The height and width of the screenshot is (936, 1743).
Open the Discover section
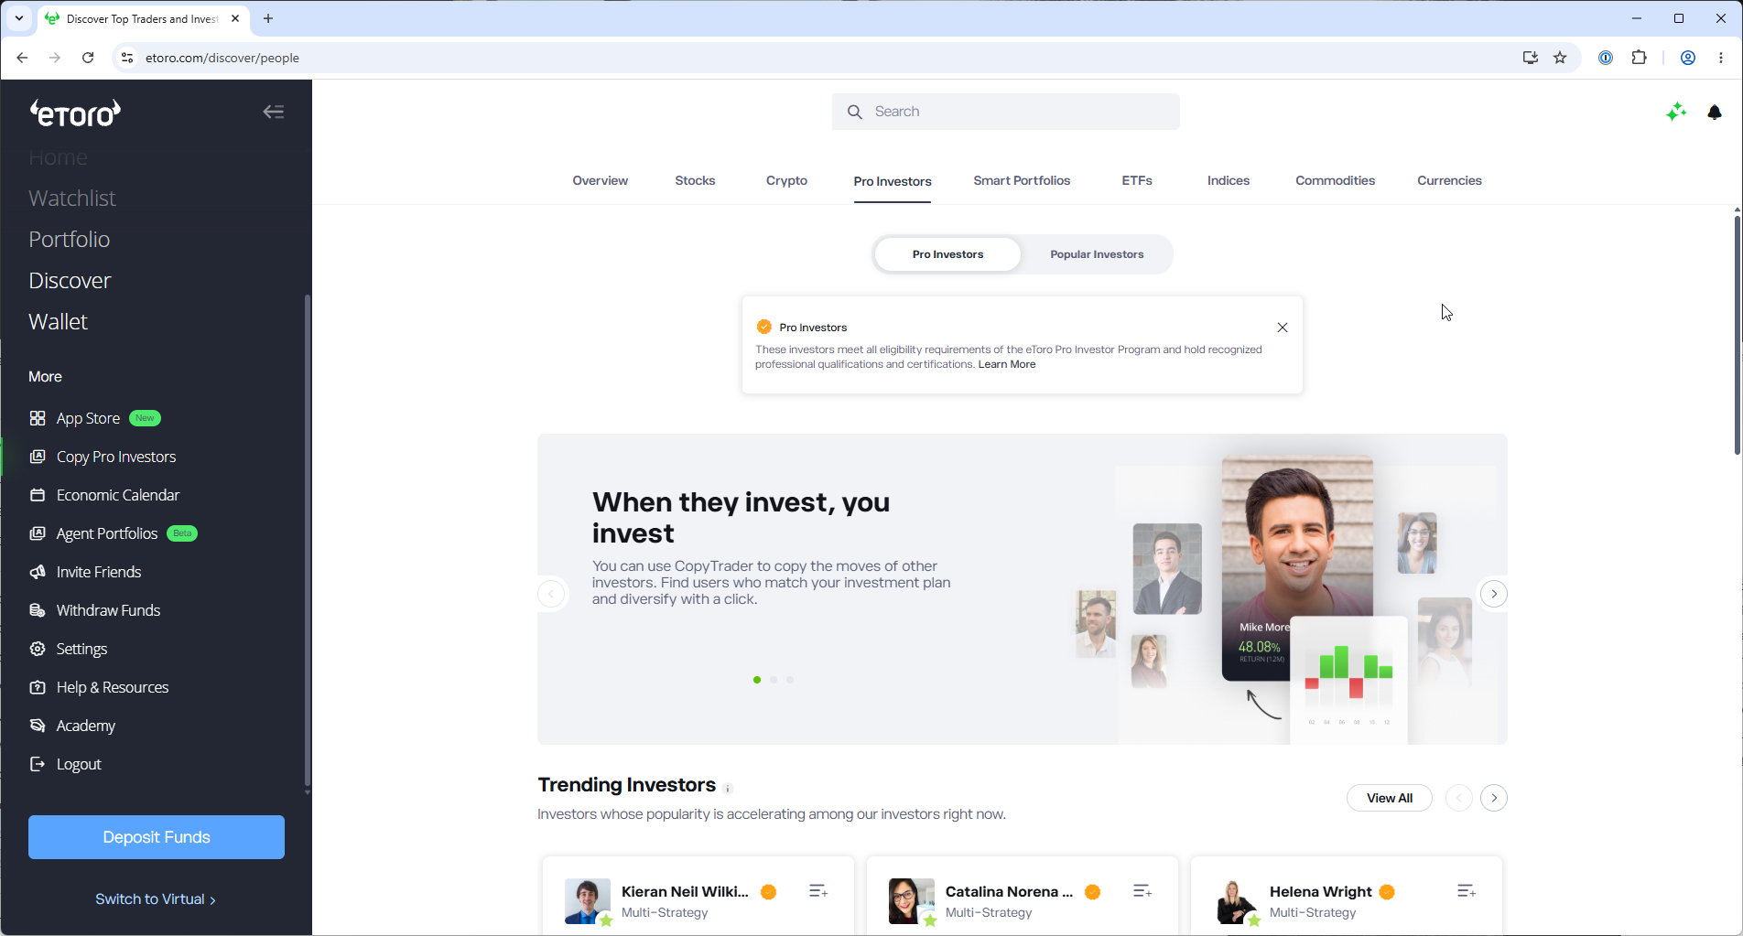tap(70, 281)
